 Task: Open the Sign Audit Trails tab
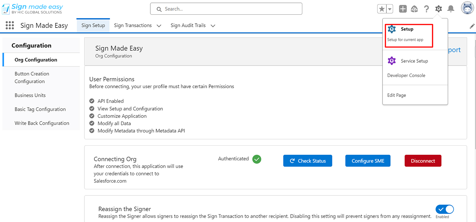click(x=188, y=25)
